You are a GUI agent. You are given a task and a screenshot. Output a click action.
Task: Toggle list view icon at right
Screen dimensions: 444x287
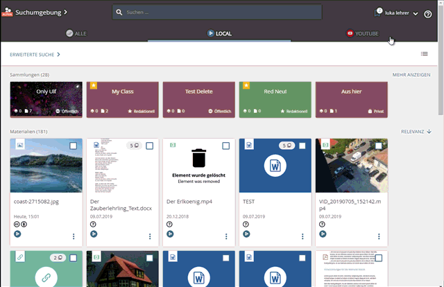tap(424, 53)
